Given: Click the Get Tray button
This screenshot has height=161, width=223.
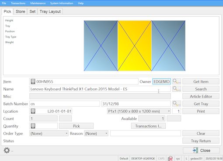Looking at the screenshot, I should pyautogui.click(x=201, y=104).
